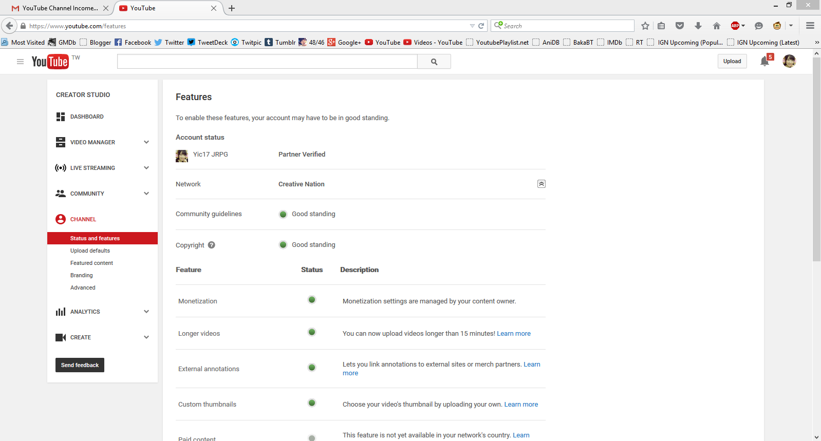
Task: Open the bookmarks list icon
Action: [662, 26]
